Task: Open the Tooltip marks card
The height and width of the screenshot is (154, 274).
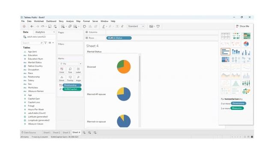Action: click(70, 79)
